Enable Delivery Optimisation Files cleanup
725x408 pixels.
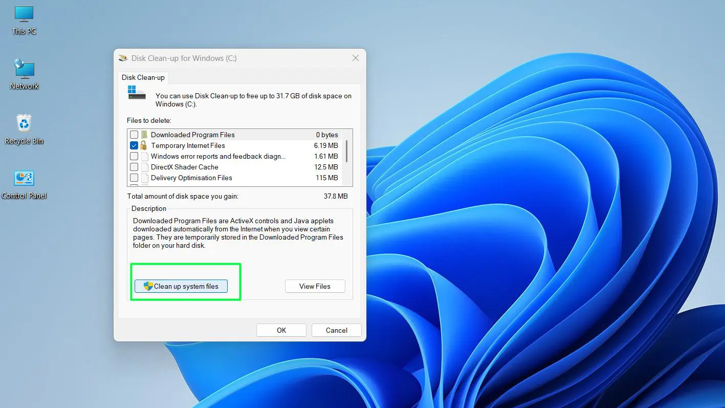134,178
